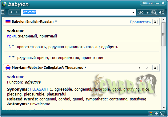168x117 pixels.
Task: Toggle the sidebar panel icon left of arrows
Action: (3, 12)
